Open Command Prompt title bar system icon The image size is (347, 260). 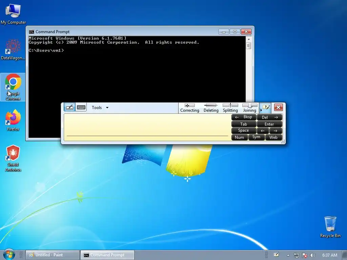(x=32, y=32)
